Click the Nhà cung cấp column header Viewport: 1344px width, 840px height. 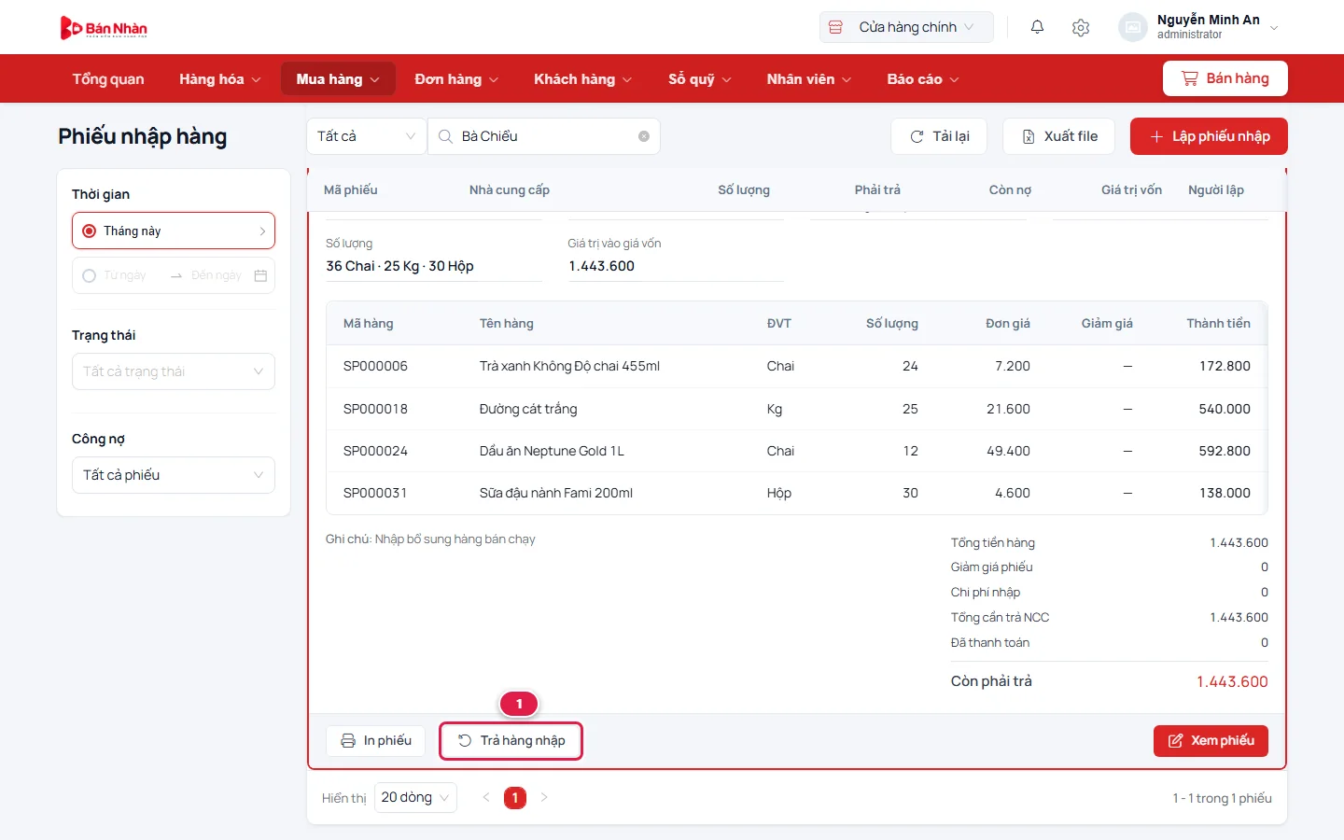click(x=510, y=189)
